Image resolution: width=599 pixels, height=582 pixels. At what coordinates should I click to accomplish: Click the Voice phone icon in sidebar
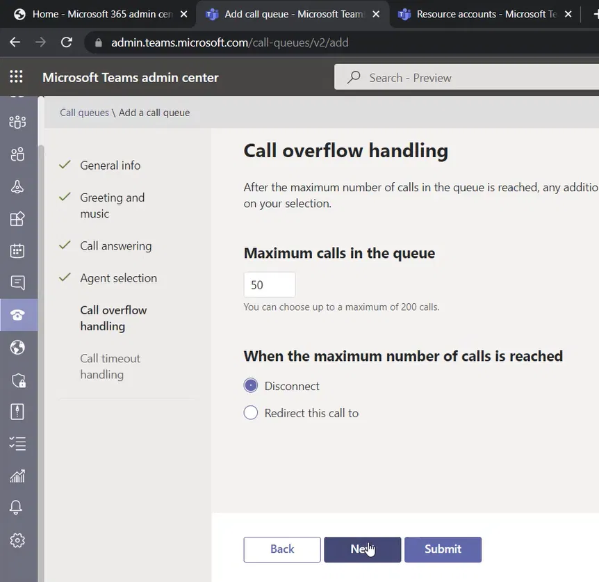(x=17, y=315)
